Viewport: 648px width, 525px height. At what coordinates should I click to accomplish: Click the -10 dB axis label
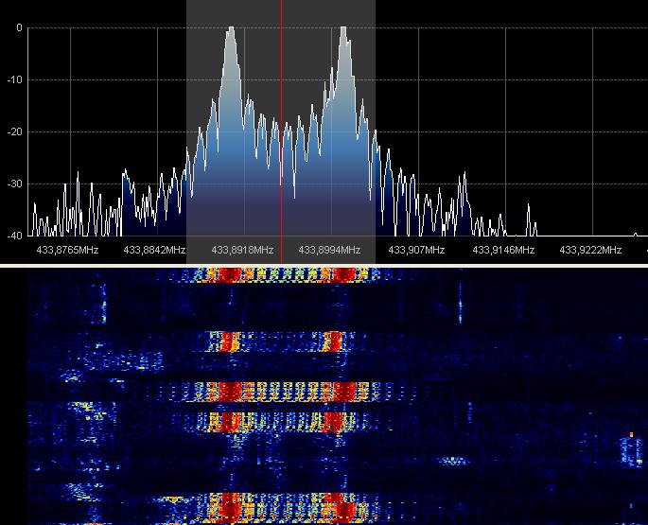[x=14, y=80]
